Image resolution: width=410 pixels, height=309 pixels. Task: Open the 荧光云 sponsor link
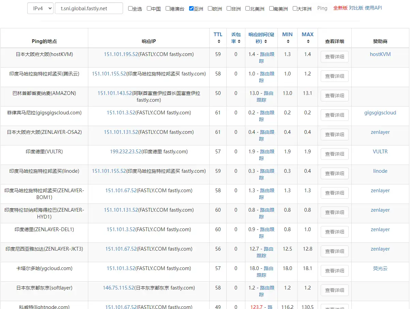(x=380, y=268)
